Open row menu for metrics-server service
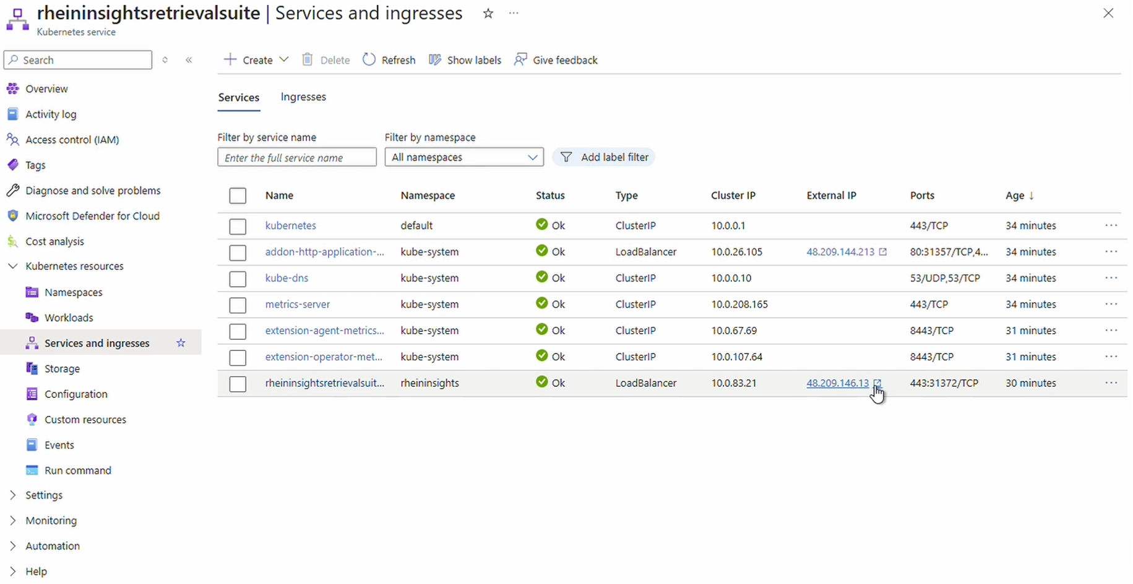1133x584 pixels. coord(1111,304)
